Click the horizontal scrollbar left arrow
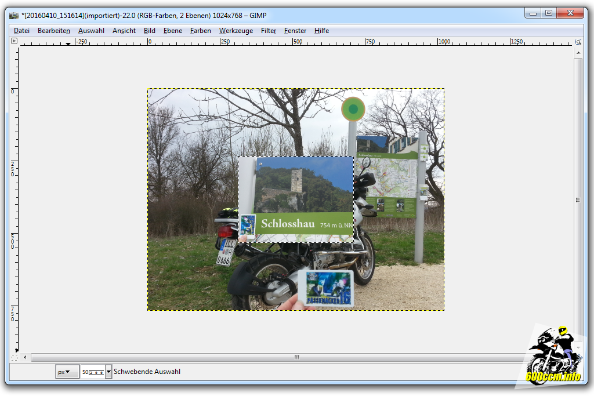This screenshot has height=396, width=594. tap(26, 358)
